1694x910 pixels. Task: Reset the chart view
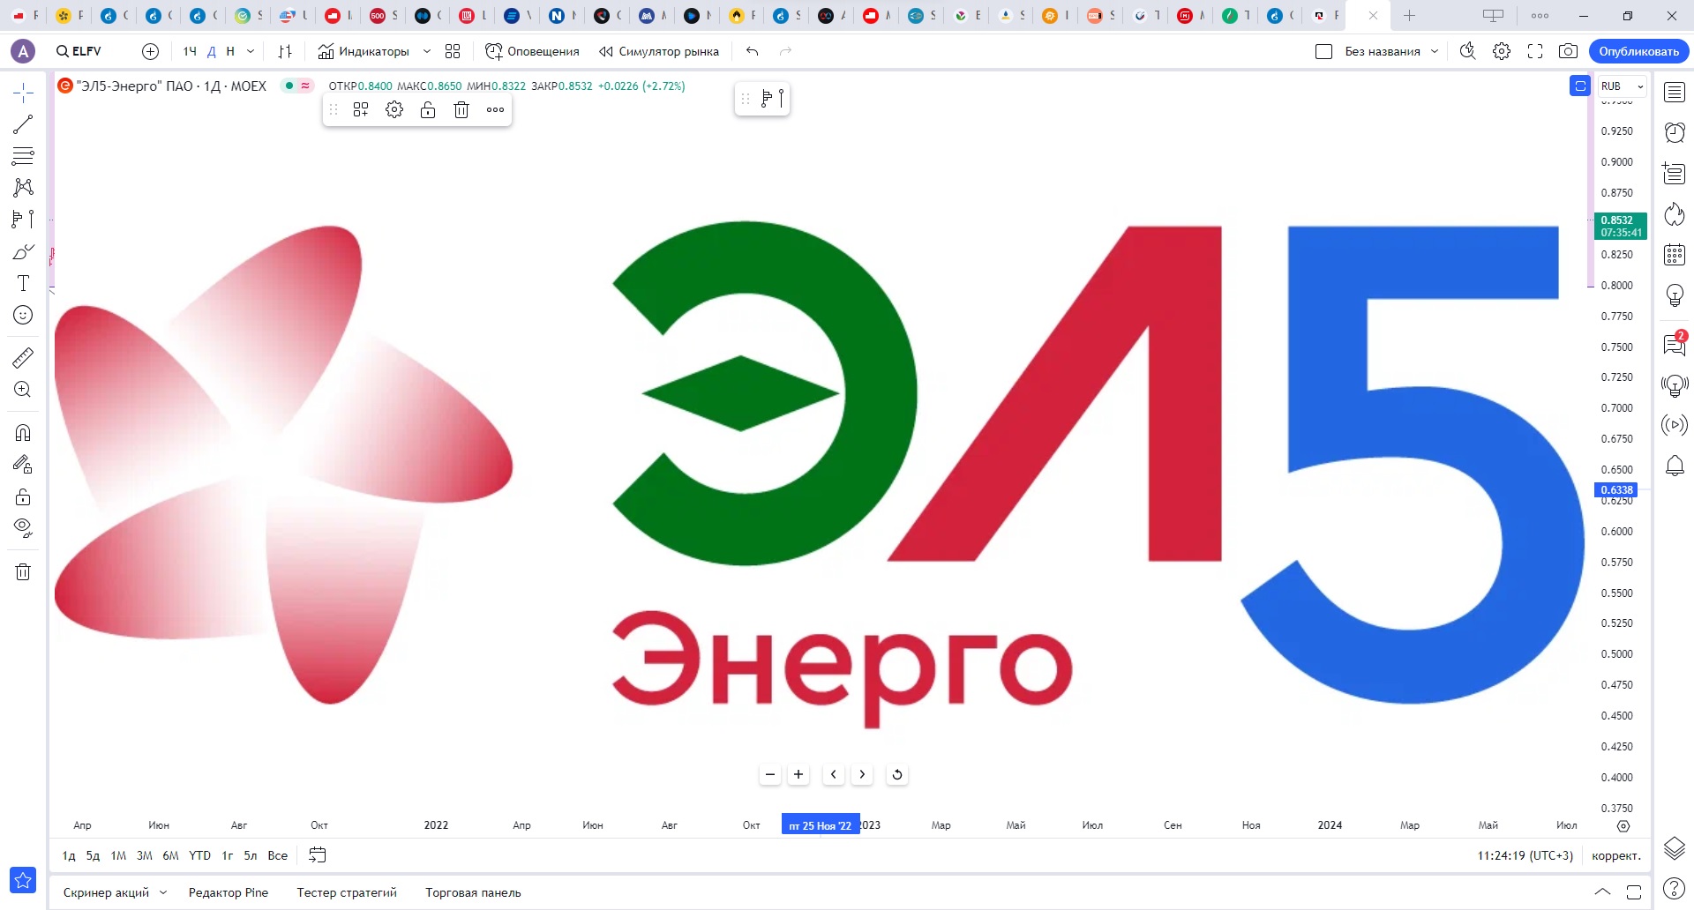coord(897,774)
